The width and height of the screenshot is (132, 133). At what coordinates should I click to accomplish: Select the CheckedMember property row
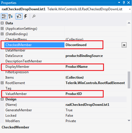click(x=34, y=45)
